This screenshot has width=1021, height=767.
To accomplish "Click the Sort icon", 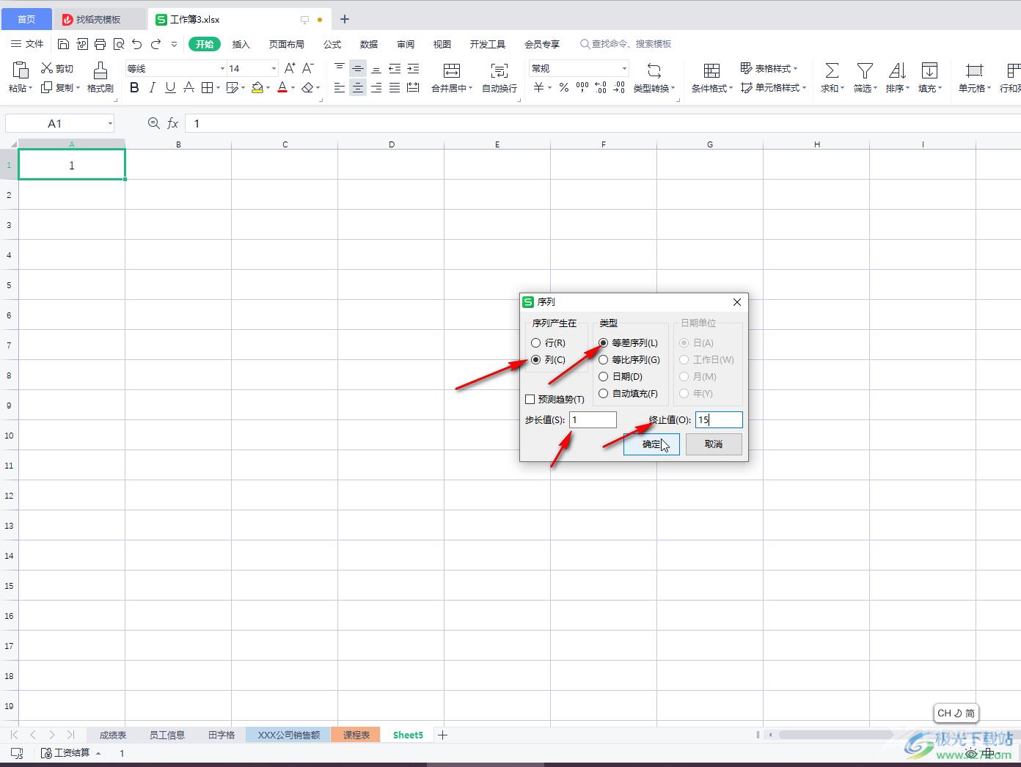I will coord(897,70).
